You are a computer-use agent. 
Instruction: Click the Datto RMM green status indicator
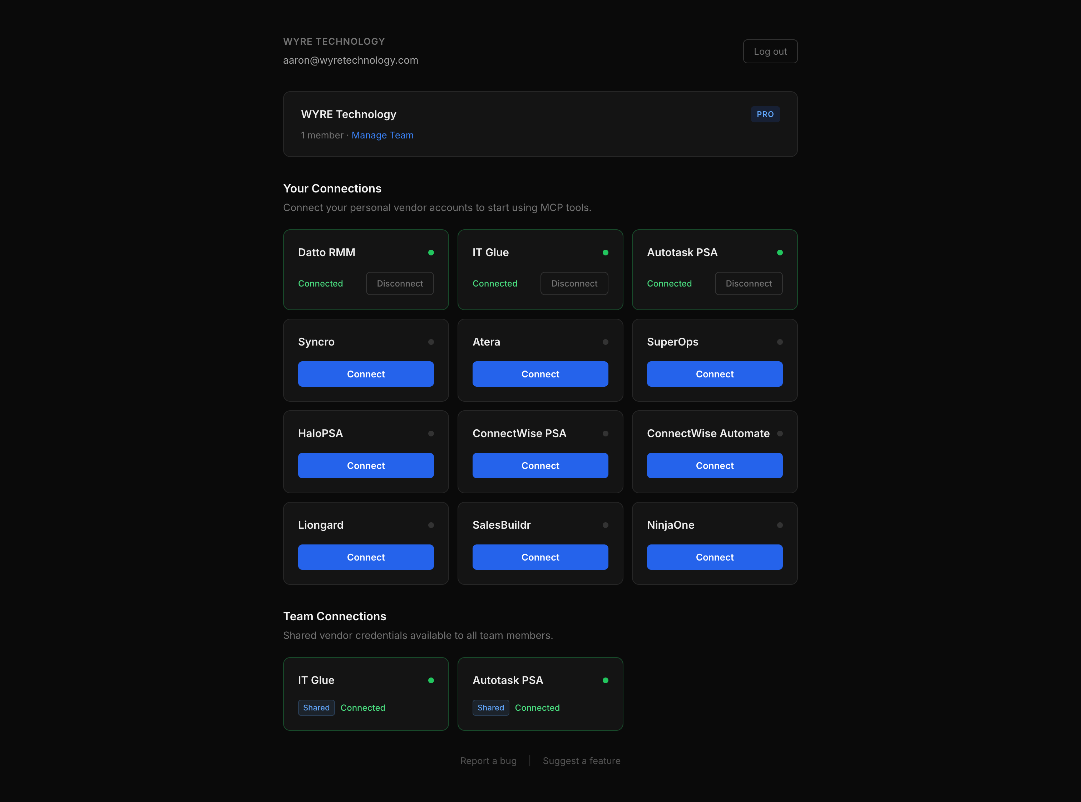(431, 253)
